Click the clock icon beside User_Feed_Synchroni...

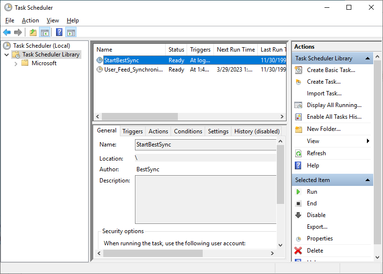pyautogui.click(x=100, y=70)
